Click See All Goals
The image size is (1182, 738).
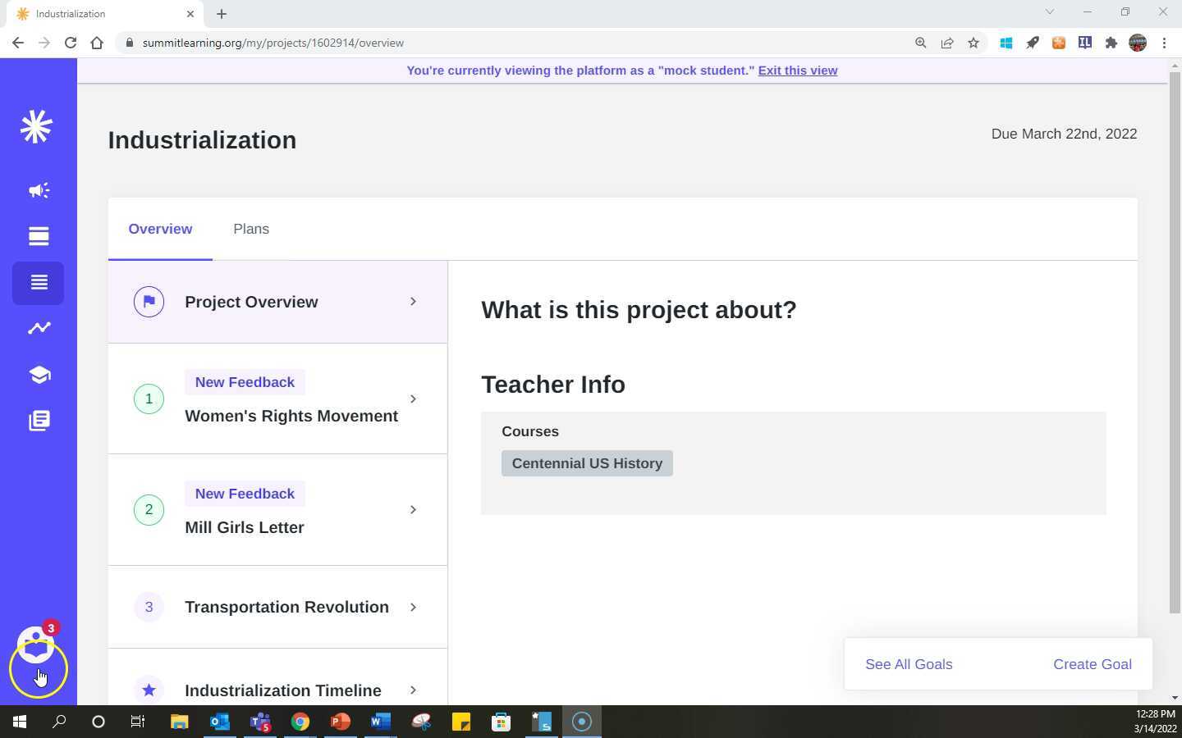coord(909,664)
